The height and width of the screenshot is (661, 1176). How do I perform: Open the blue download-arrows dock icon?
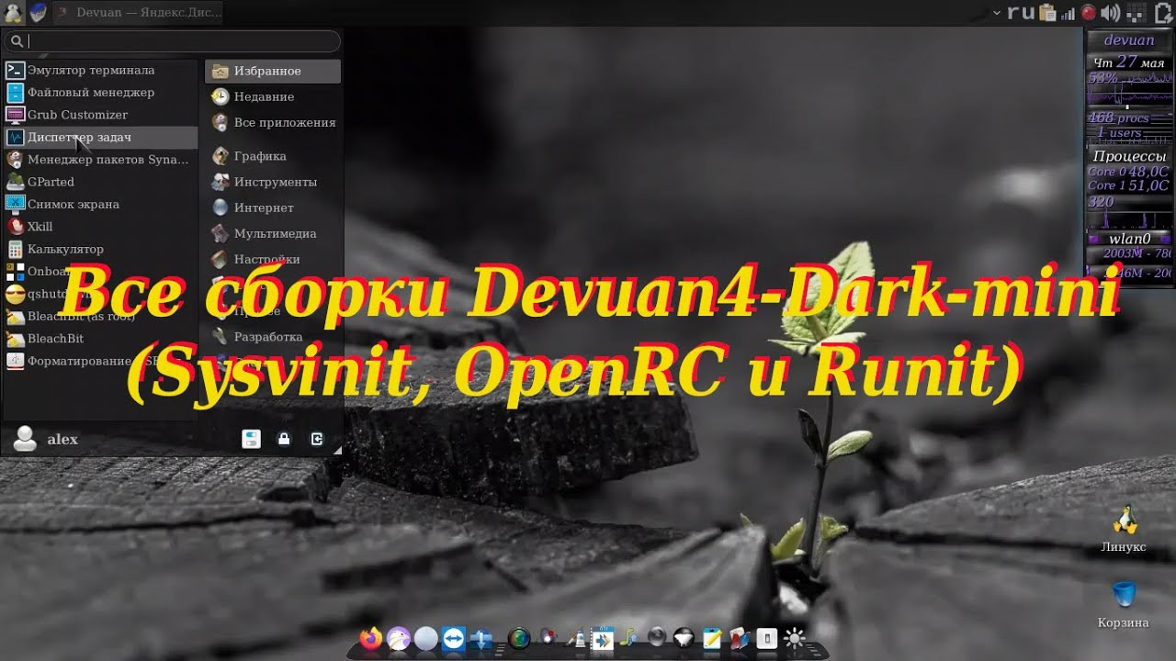pos(481,639)
